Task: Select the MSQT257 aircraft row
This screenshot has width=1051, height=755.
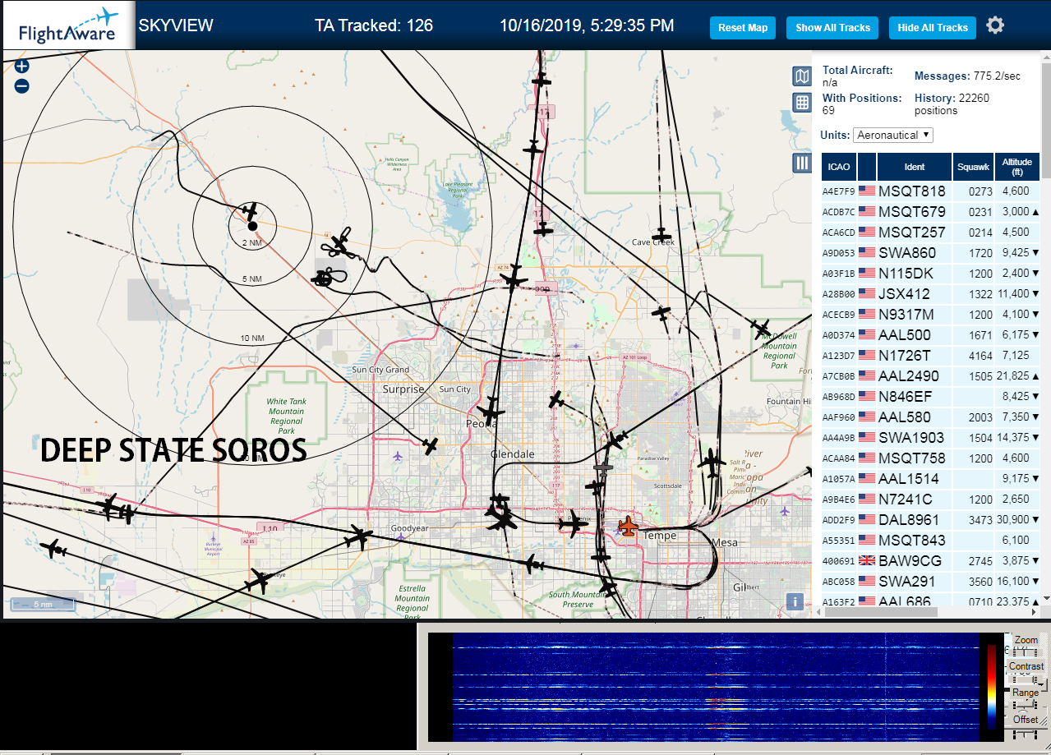Action: click(x=930, y=232)
